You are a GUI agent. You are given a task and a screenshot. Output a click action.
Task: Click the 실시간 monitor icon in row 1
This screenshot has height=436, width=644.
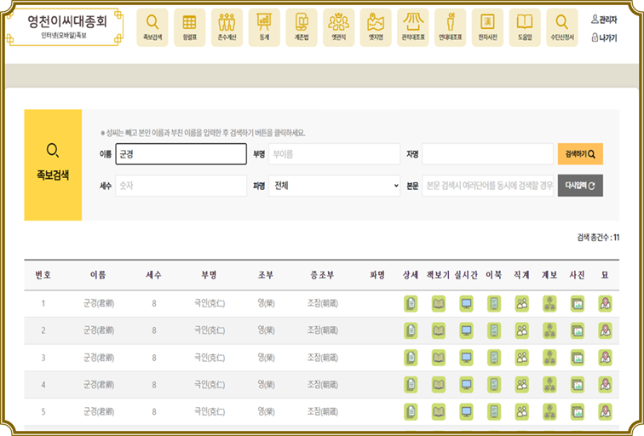tap(466, 304)
